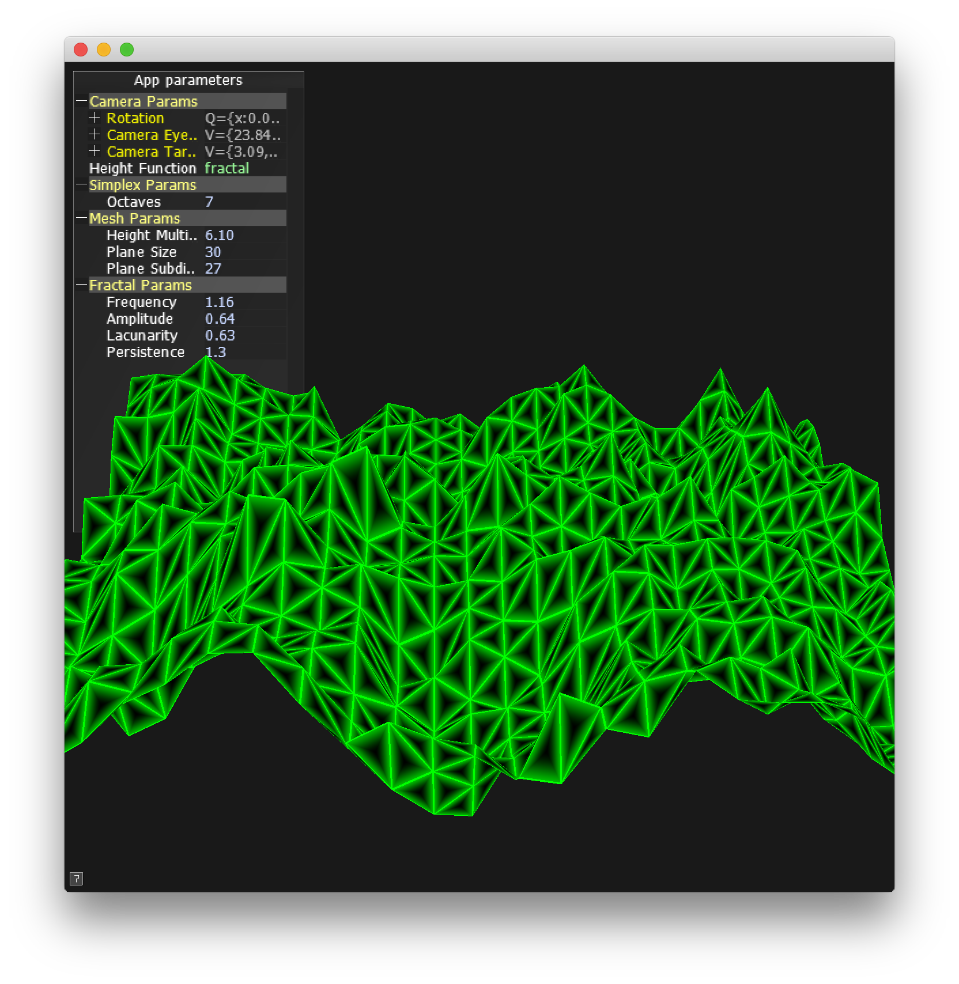Click the Simplex Params header label
The width and height of the screenshot is (959, 984).
(142, 185)
